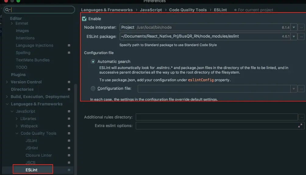The image size is (306, 175).
Task: Click the search magnifier history icon
Action: [8, 9]
